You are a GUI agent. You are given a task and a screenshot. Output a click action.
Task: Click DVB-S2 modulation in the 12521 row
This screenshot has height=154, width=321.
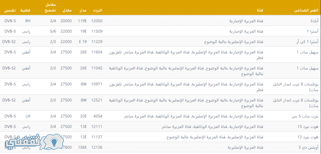tap(9, 100)
